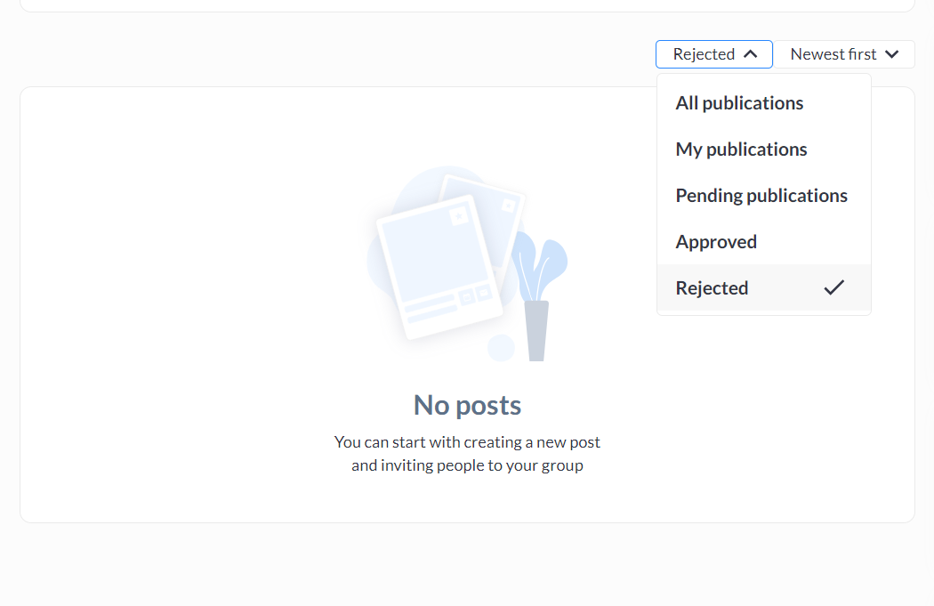Click the "inviting people to your group" text
The width and height of the screenshot is (934, 606).
[x=467, y=465]
